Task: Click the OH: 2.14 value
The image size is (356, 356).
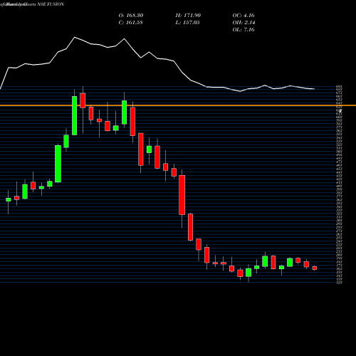Action: 244,23
